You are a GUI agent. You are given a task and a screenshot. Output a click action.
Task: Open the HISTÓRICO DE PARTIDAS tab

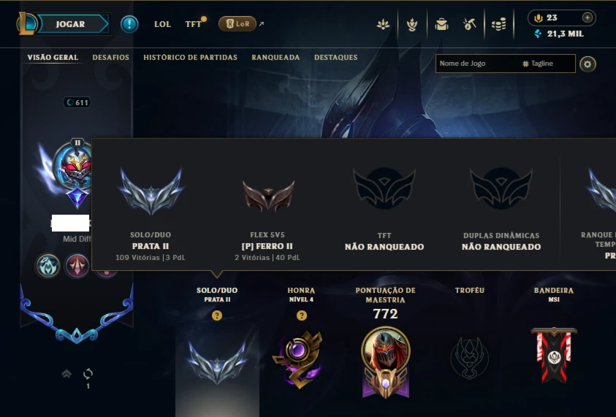(190, 57)
